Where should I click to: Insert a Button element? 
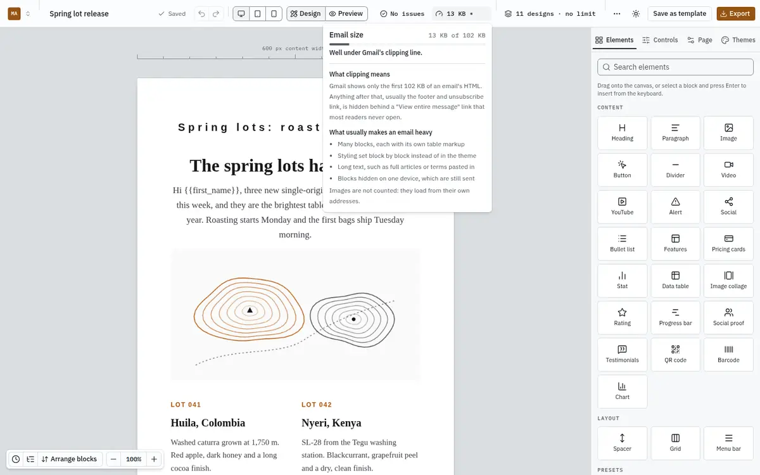pos(623,170)
